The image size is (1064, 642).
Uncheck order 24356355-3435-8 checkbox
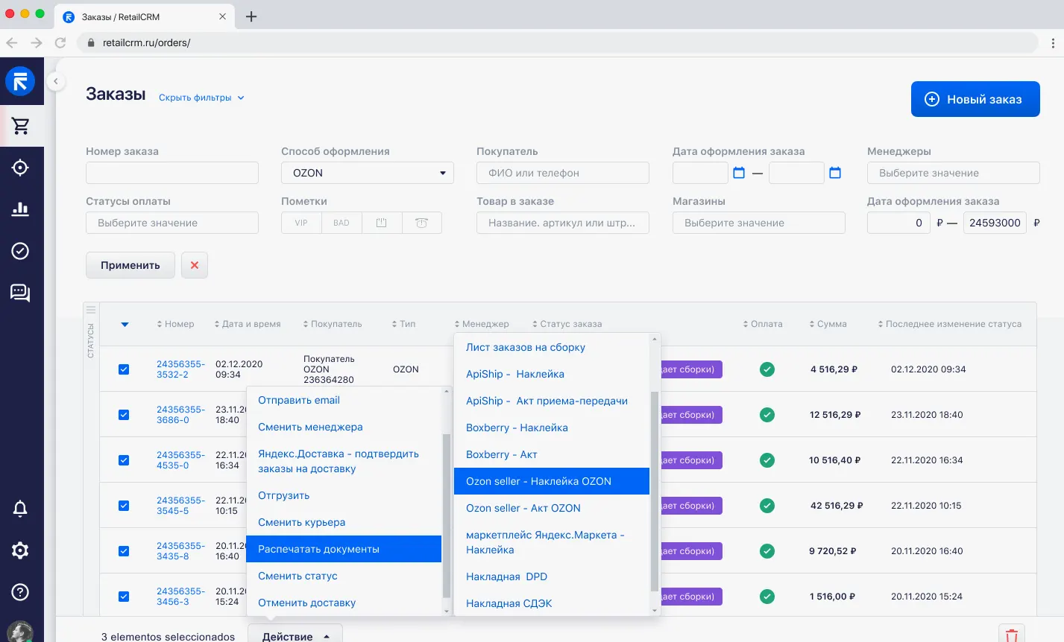124,551
